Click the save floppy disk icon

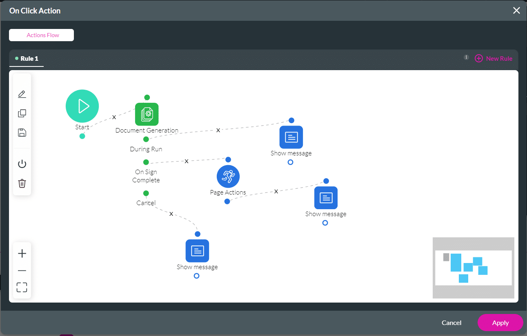(22, 133)
